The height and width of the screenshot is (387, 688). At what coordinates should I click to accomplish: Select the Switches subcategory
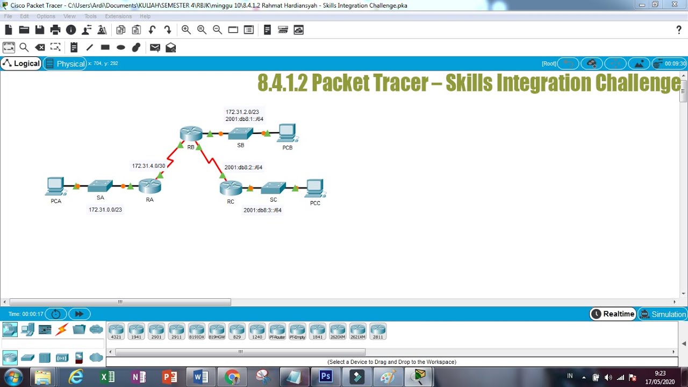click(x=27, y=357)
